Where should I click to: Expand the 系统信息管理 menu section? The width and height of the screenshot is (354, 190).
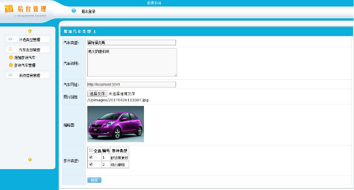click(27, 75)
